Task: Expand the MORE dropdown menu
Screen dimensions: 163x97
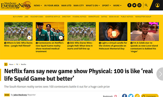Action: pos(117,6)
